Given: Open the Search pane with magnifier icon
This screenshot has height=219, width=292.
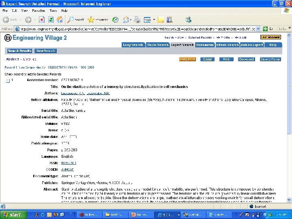Looking at the screenshot, I should 71,19.
